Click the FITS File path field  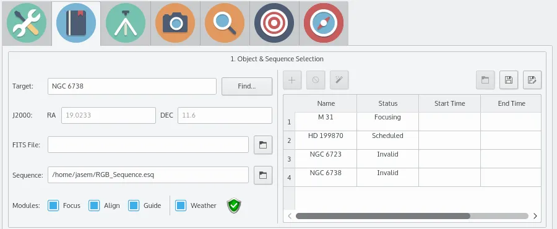(x=148, y=145)
